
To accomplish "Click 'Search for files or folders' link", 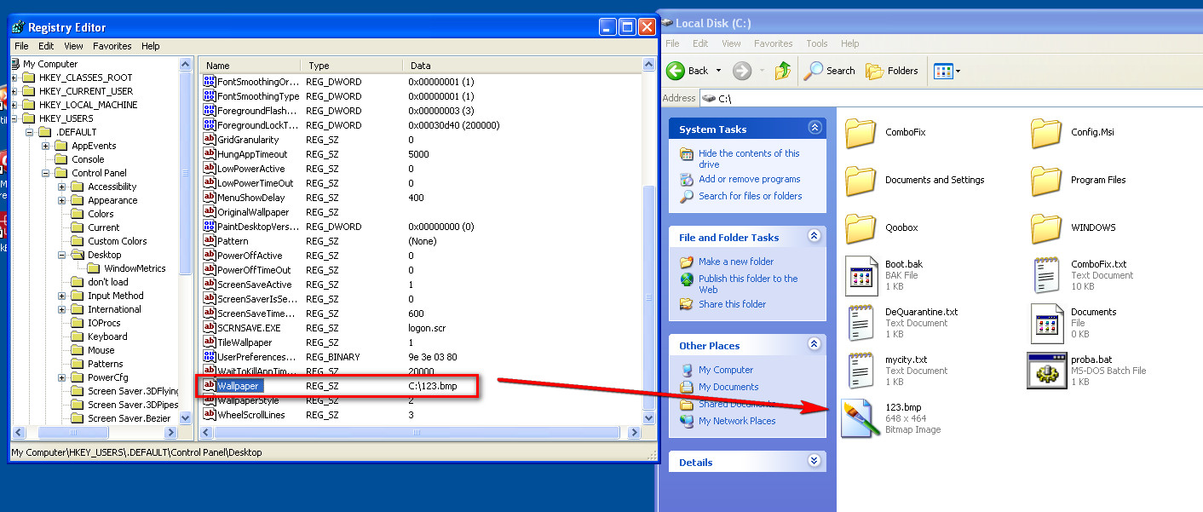I will coord(750,196).
